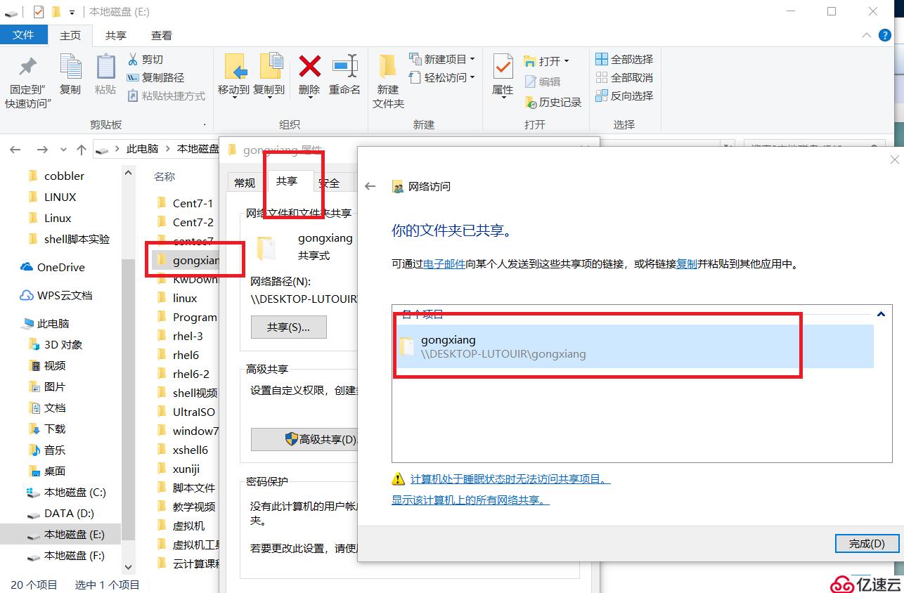Expand Copy to dropdown arrow

tap(270, 97)
